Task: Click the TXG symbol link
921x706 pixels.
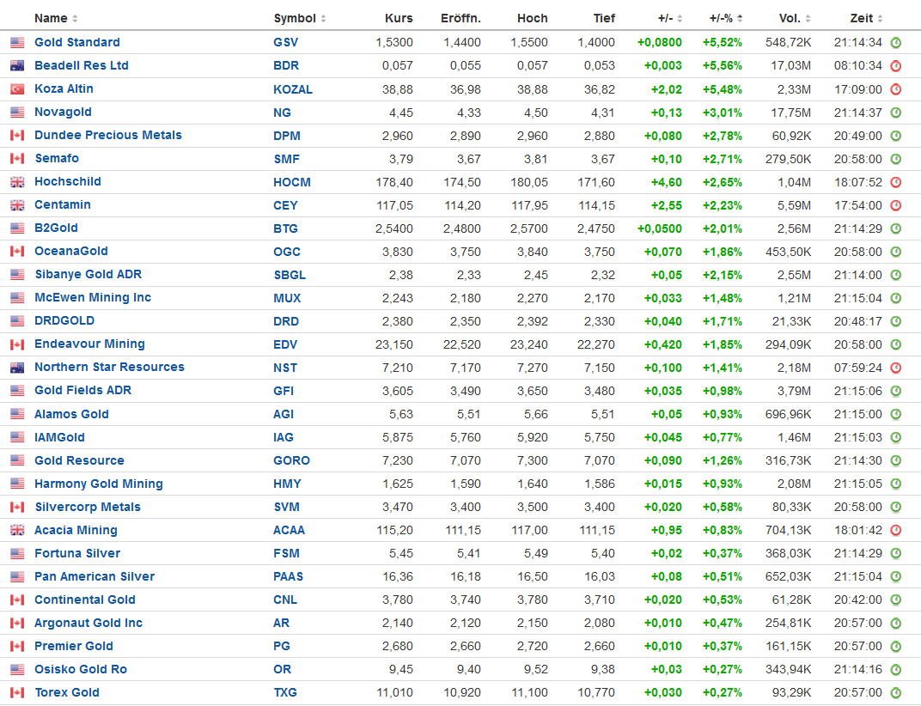Action: tap(285, 692)
